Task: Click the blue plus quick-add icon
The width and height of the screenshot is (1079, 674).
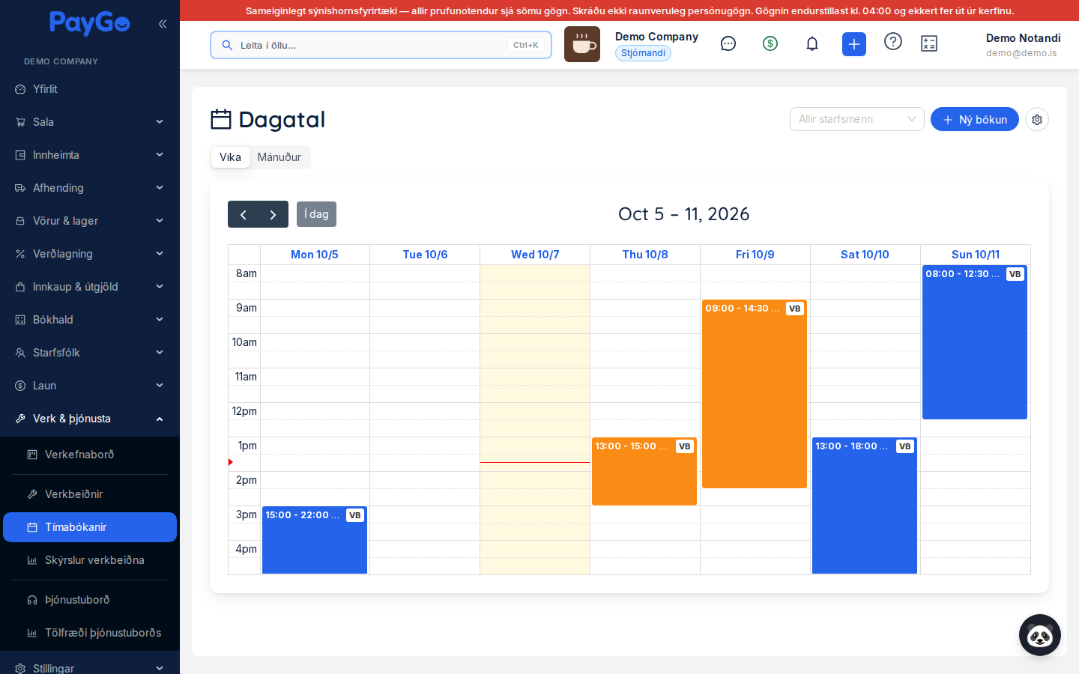Action: tap(854, 44)
